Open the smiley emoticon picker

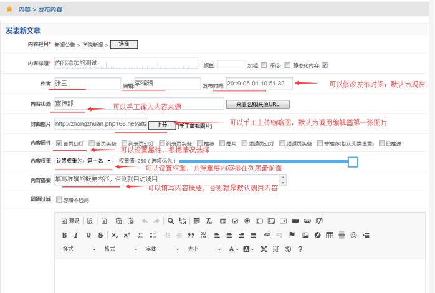[353, 235]
